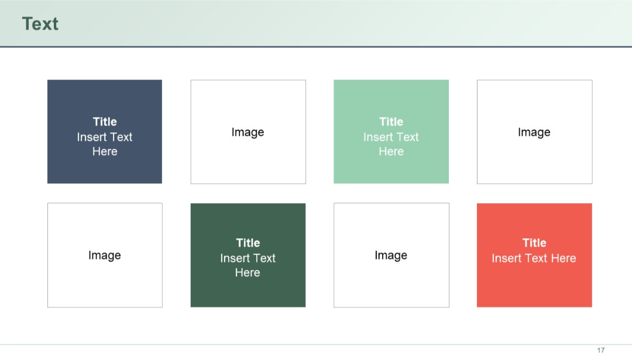Select the dark green Title box
This screenshot has width=632, height=356.
pyautogui.click(x=248, y=255)
